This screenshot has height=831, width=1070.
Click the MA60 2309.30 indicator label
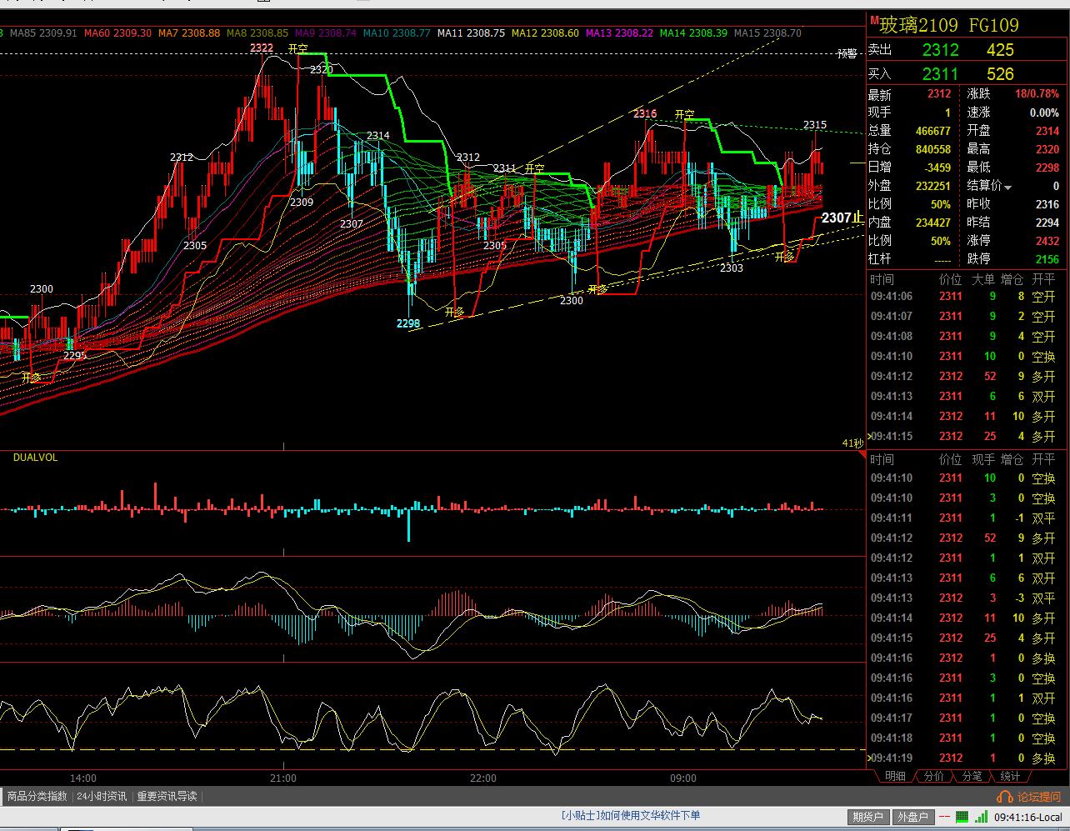tap(117, 33)
